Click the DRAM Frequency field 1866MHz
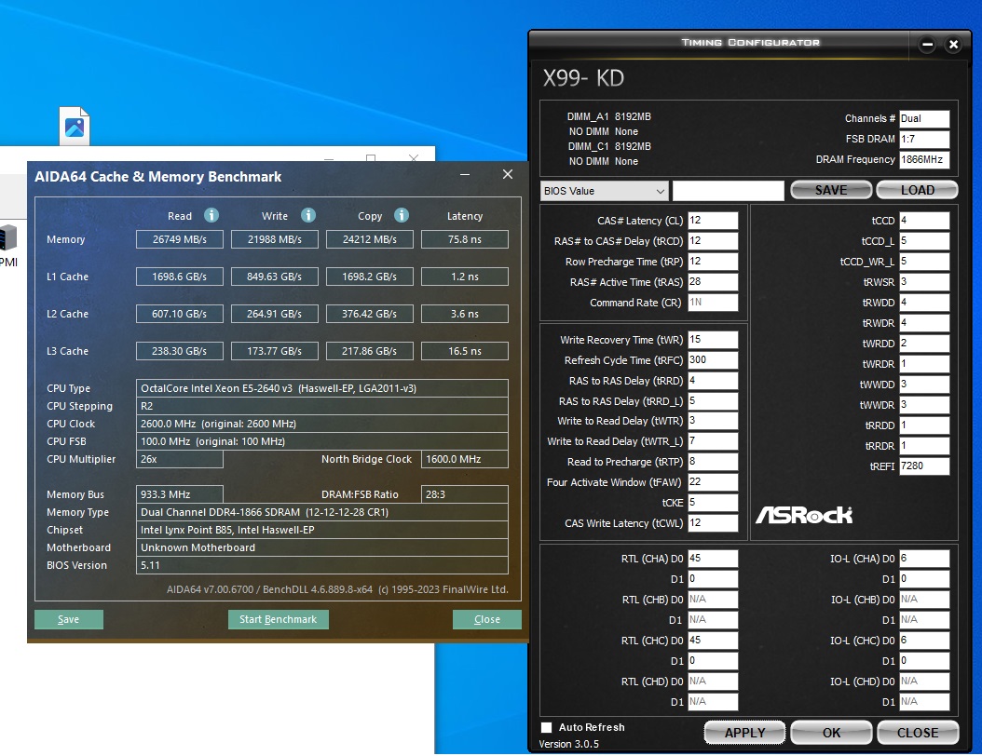The width and height of the screenshot is (982, 756). pos(924,159)
